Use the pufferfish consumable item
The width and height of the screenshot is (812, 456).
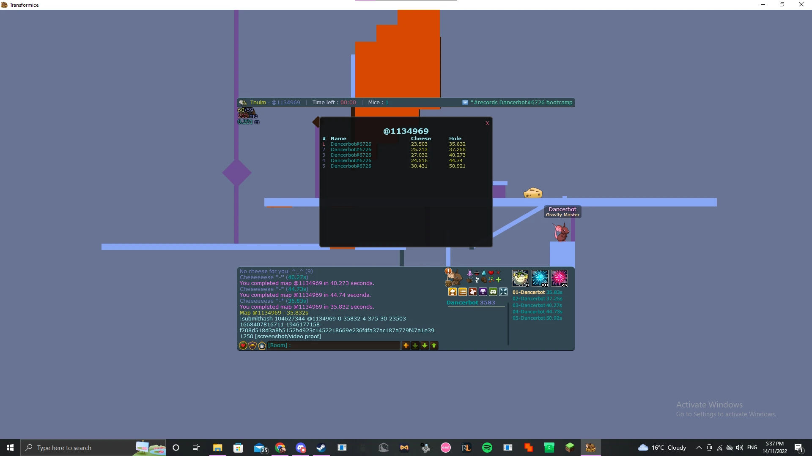521,278
